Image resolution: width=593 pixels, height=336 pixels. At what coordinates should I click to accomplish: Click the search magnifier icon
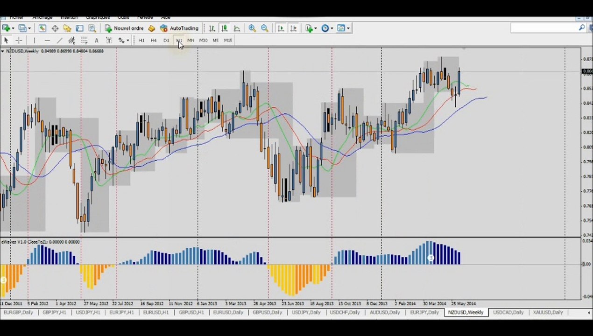point(582,28)
